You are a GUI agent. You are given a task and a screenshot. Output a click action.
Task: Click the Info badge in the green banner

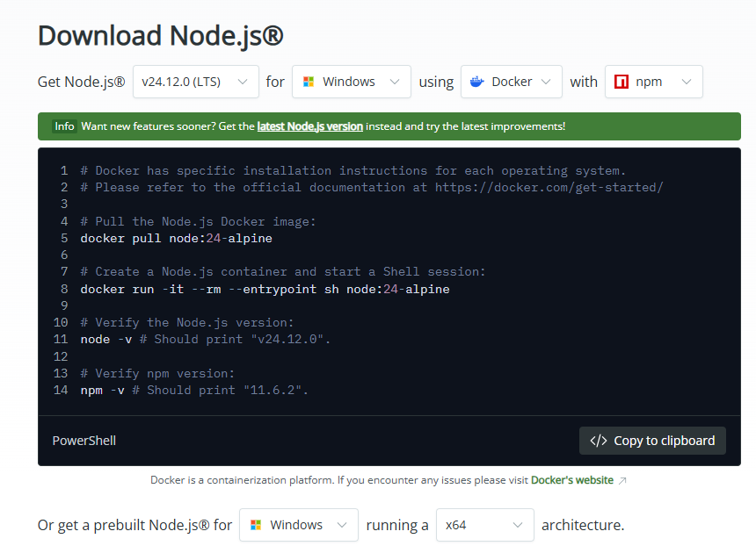tap(64, 126)
